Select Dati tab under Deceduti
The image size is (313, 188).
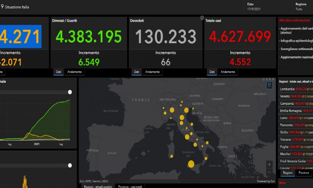136,72
